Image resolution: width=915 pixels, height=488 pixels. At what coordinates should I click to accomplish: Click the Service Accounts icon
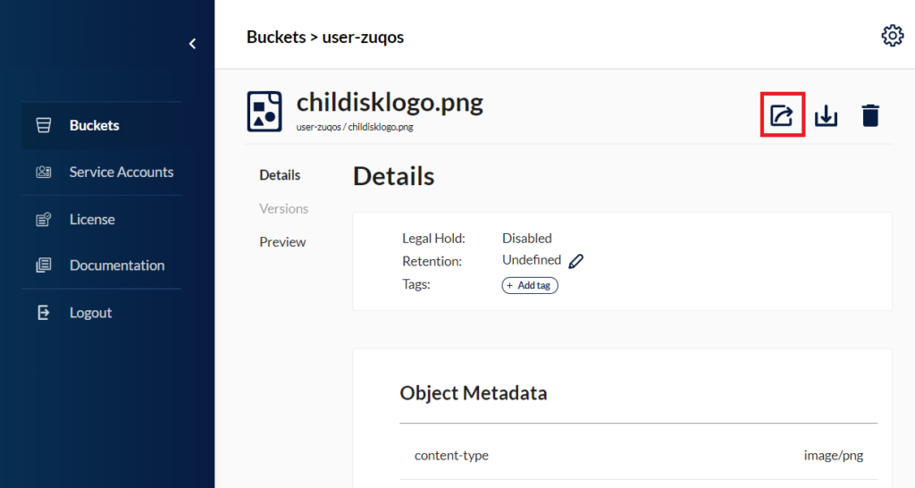(x=43, y=172)
